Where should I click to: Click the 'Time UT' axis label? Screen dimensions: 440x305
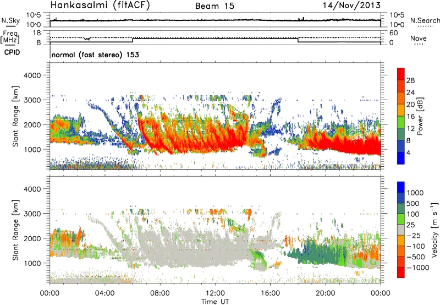(x=215, y=301)
